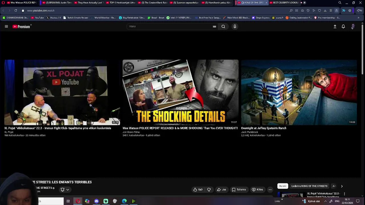Search open tabs with the title bar magnifier
The image size is (365, 205).
340,3
